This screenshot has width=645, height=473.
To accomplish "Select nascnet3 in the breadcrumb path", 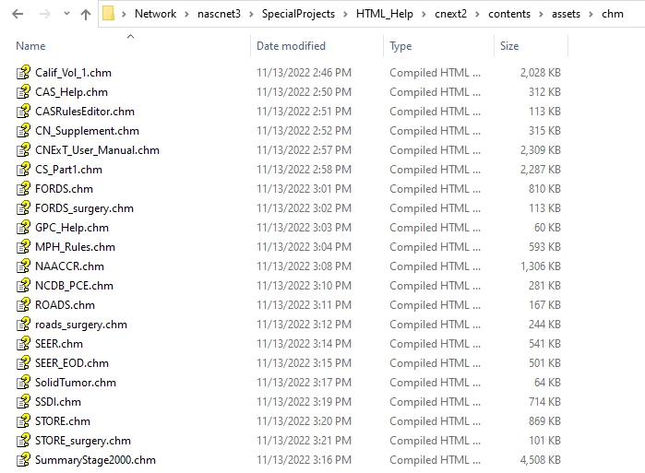I will (219, 14).
